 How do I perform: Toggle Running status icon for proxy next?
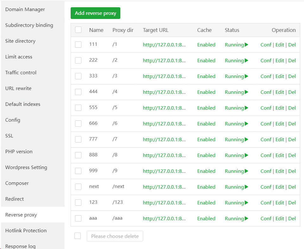[x=246, y=187]
